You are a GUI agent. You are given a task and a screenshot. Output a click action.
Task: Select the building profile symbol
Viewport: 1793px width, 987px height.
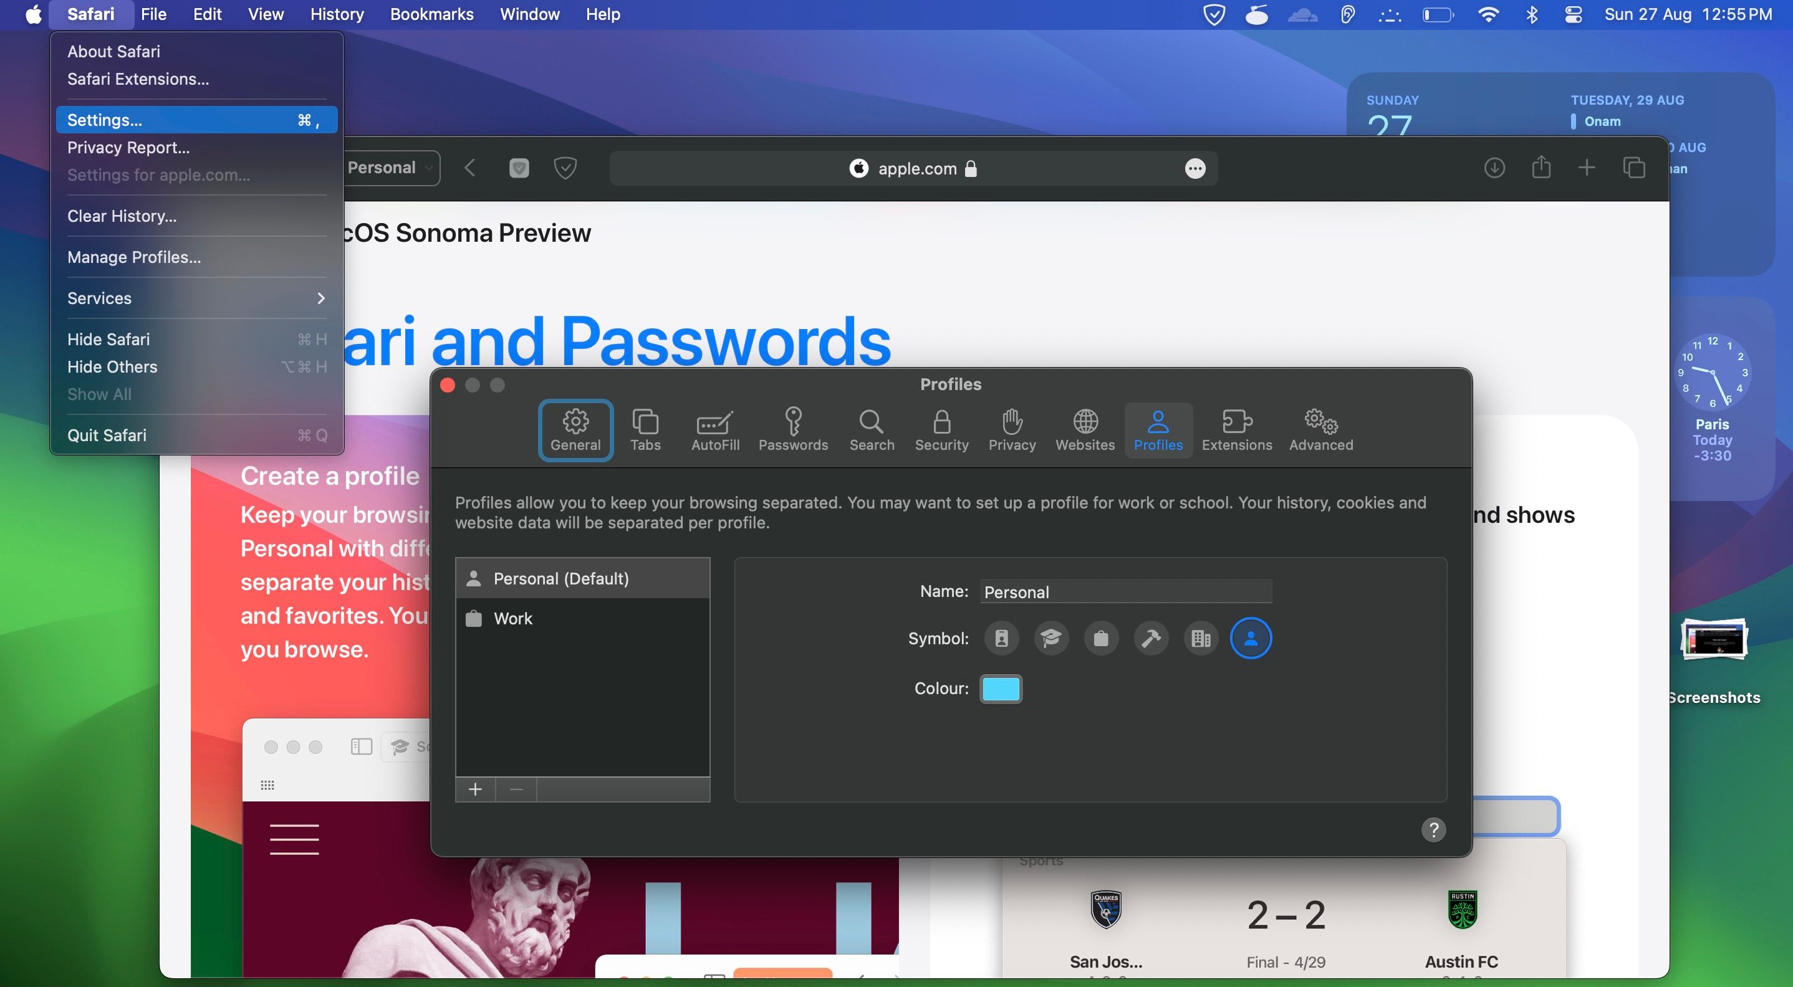click(1200, 638)
